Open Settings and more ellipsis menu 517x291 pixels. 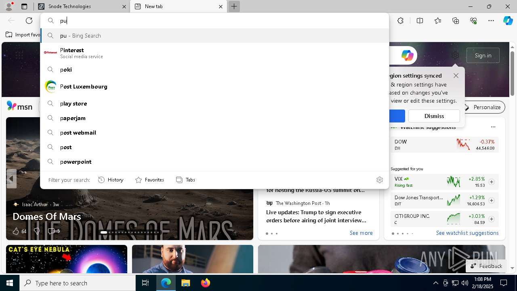point(491,21)
